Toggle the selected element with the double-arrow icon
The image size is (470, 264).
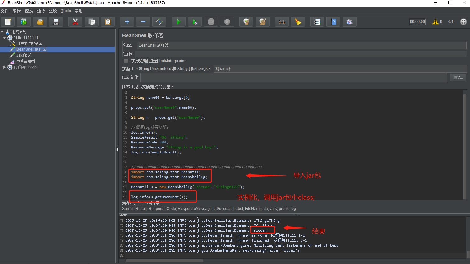[x=159, y=22]
